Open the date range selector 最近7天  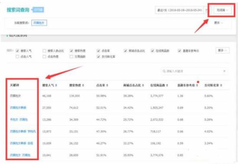[x=180, y=10]
